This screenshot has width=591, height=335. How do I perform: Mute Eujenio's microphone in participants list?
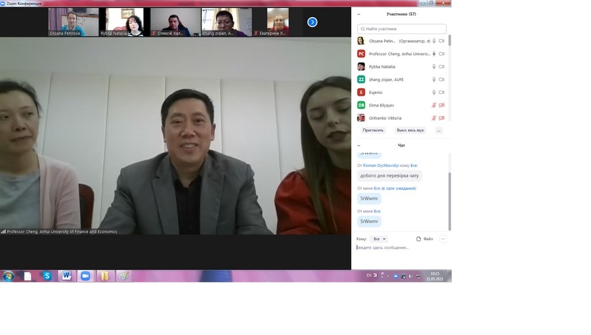(x=434, y=93)
